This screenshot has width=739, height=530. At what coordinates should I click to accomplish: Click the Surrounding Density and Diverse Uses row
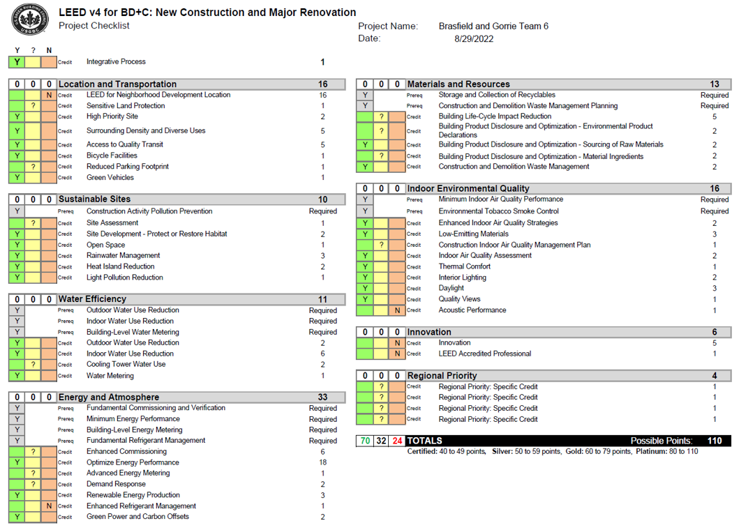177,130
